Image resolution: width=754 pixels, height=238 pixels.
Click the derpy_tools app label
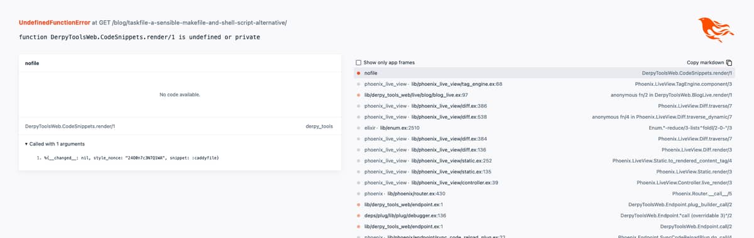[x=319, y=126]
